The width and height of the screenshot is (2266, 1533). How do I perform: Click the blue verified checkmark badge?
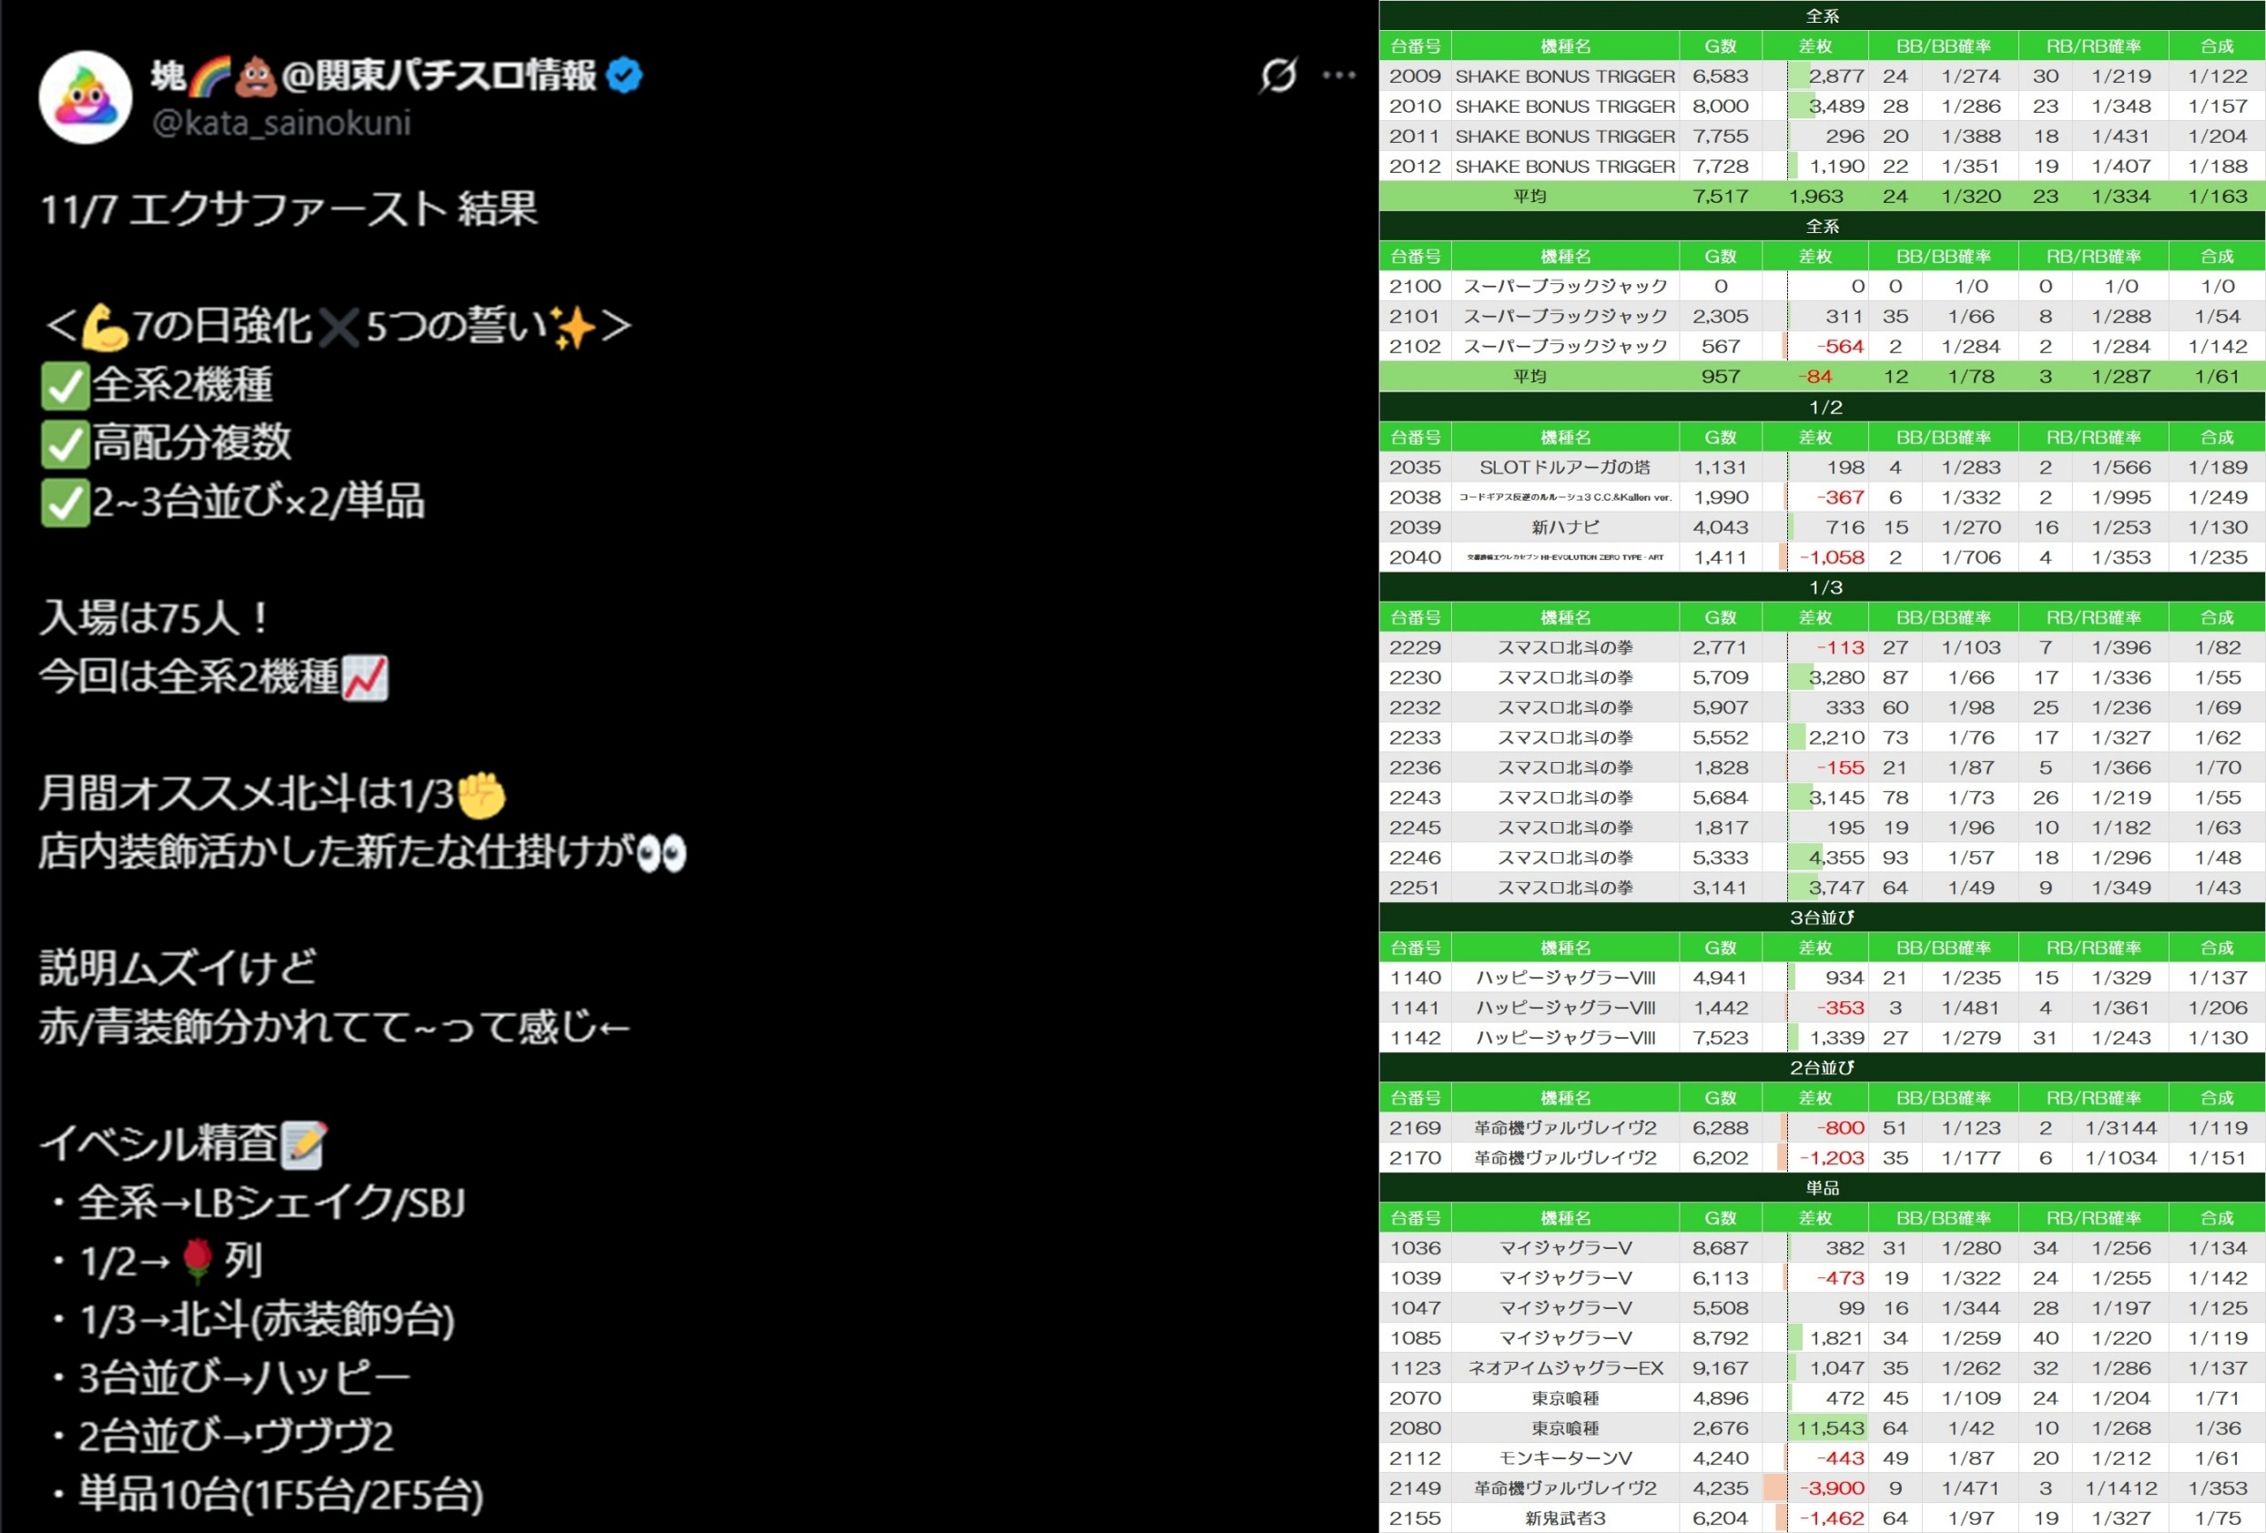[x=624, y=75]
